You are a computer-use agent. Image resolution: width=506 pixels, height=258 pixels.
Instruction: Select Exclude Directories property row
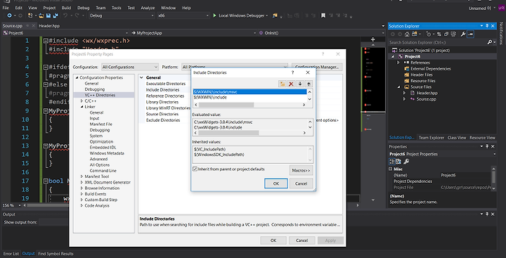coord(162,120)
